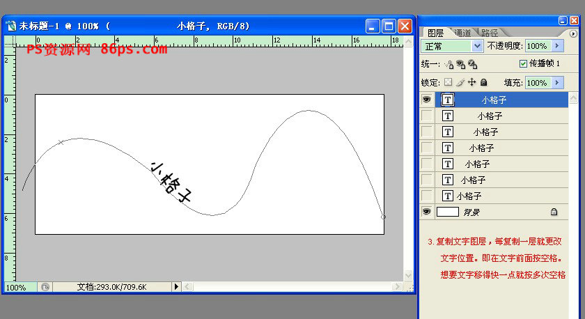Image resolution: width=585 pixels, height=319 pixels.
Task: Click the document vertical scroll-up arrow
Action: [409, 41]
